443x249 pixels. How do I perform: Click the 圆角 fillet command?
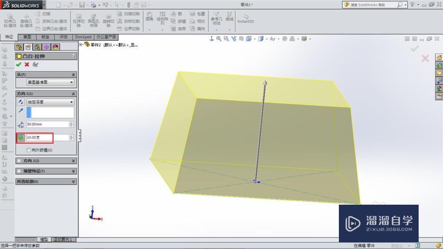[x=149, y=16]
